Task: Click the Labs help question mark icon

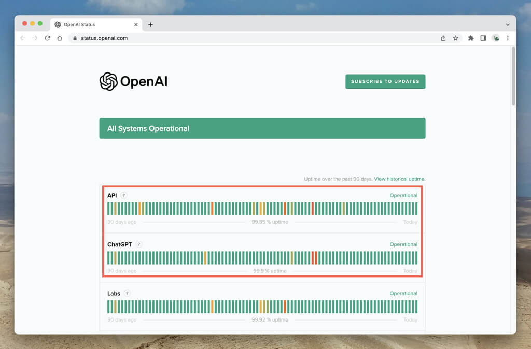Action: point(127,293)
